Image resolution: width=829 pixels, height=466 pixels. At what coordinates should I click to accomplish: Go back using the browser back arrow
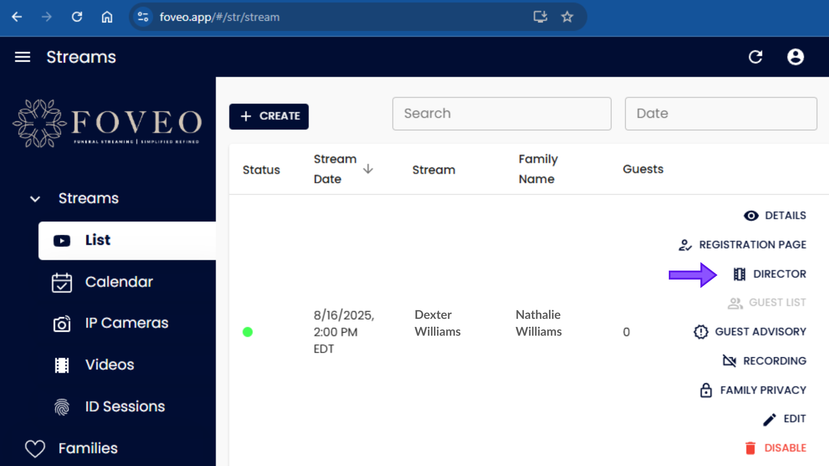click(17, 17)
